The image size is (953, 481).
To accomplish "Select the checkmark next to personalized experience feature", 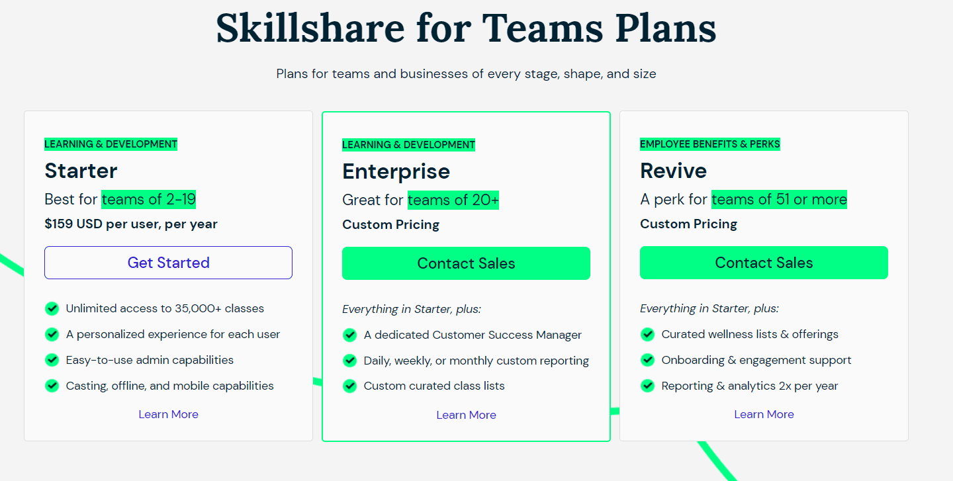I will (x=52, y=334).
